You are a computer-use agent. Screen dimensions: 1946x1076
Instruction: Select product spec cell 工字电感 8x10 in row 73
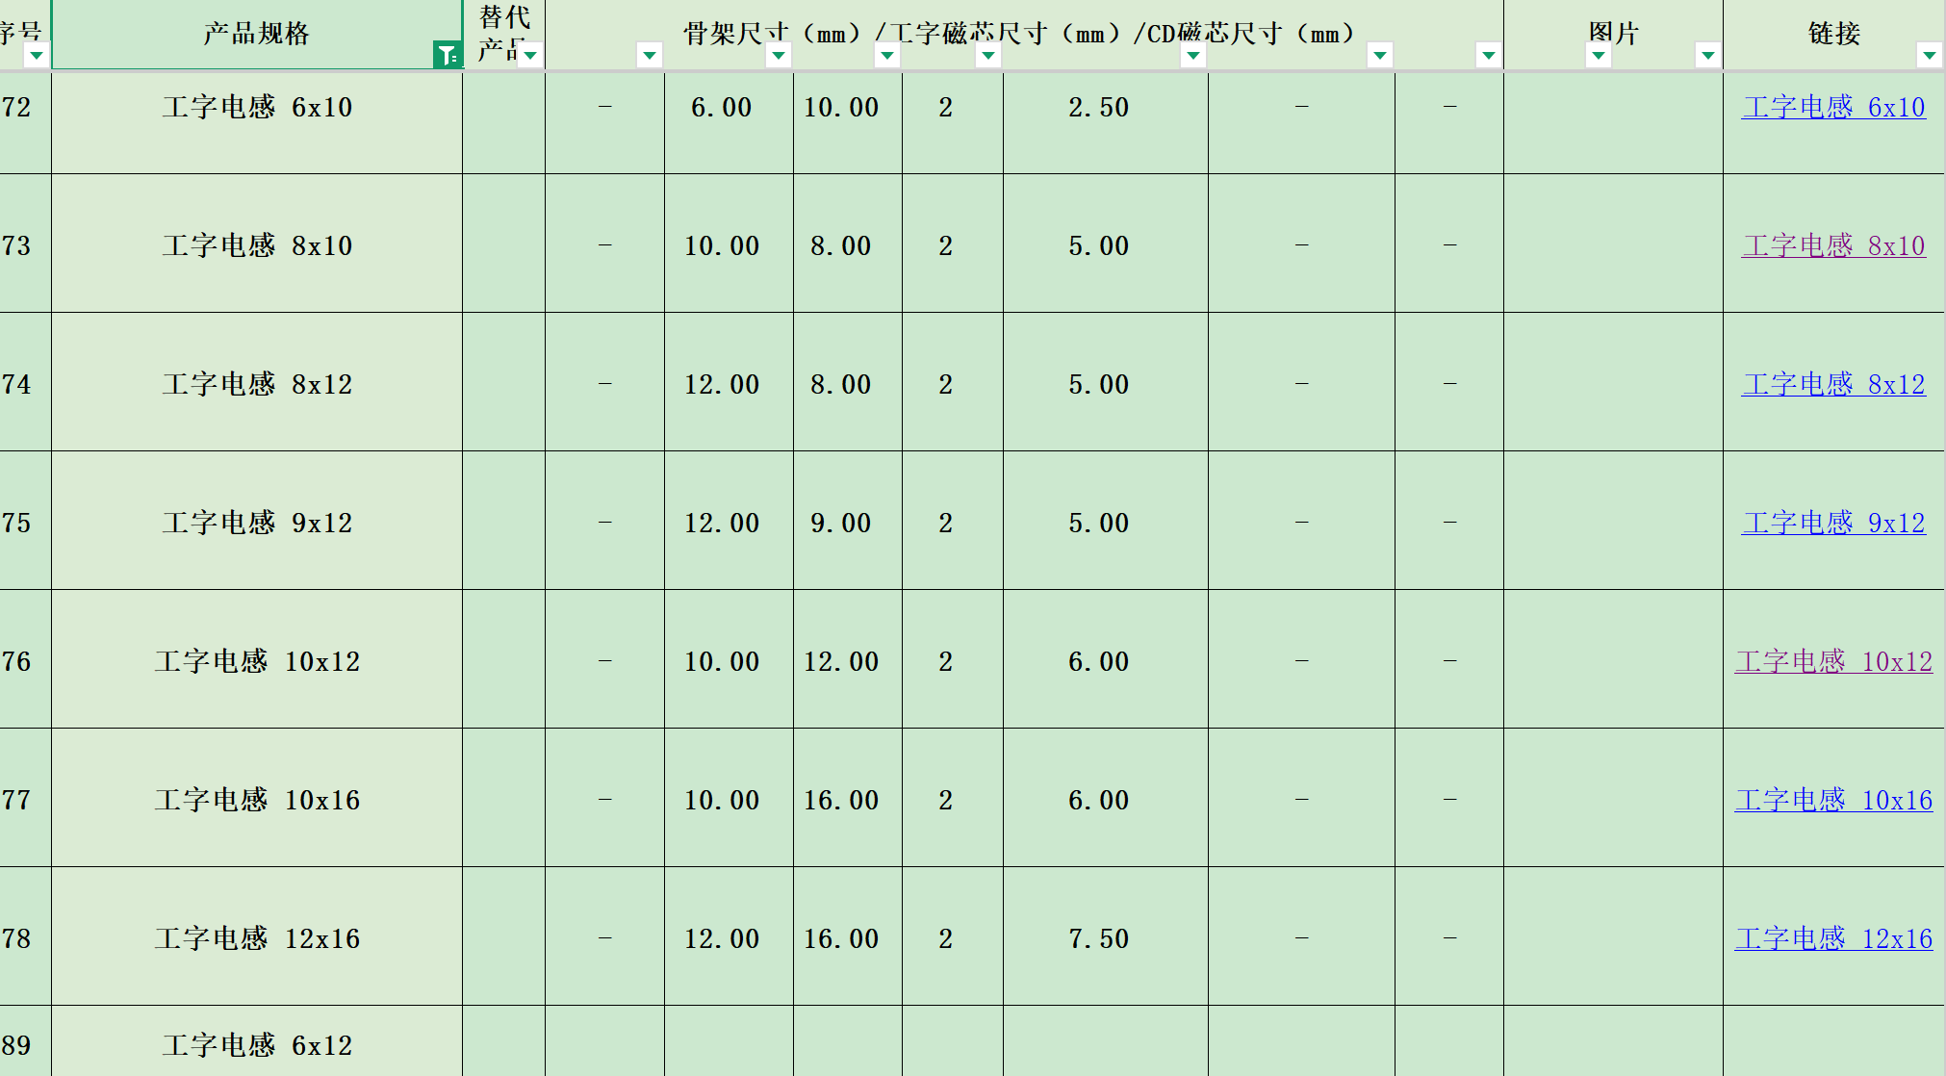(257, 245)
